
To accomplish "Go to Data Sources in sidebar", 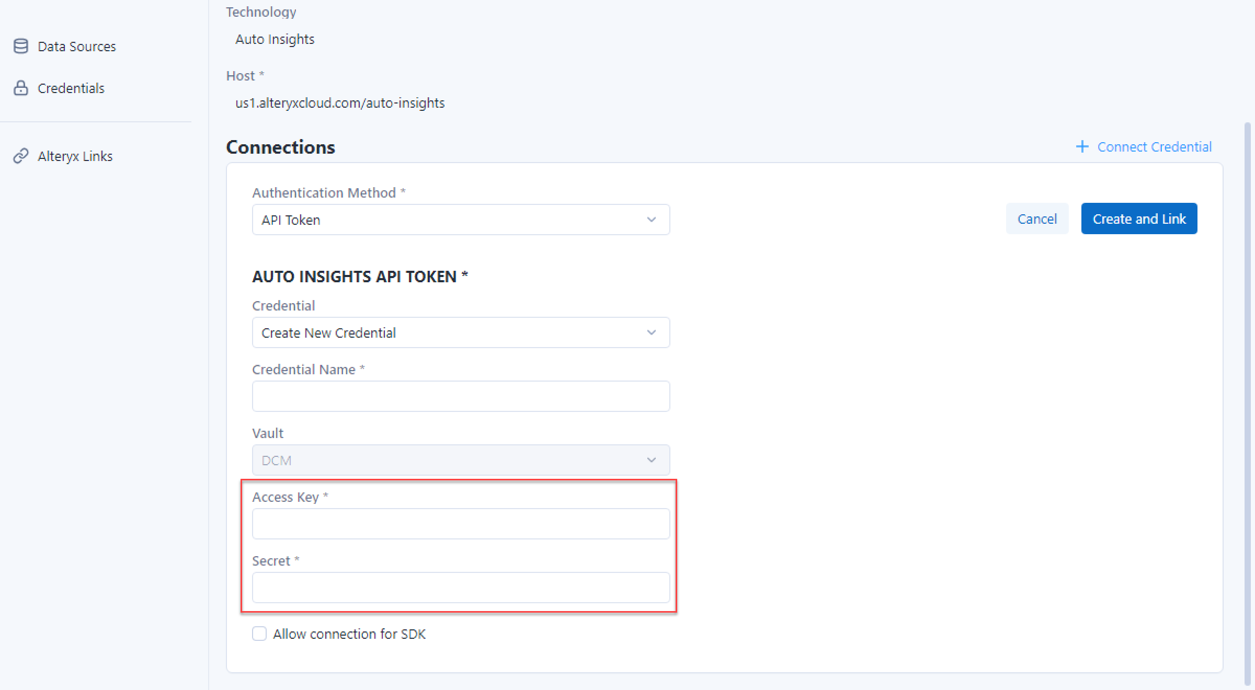I will (x=76, y=47).
